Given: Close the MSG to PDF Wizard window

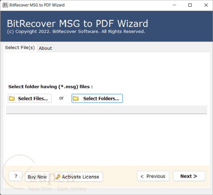Looking at the screenshot, I should coord(206,5).
